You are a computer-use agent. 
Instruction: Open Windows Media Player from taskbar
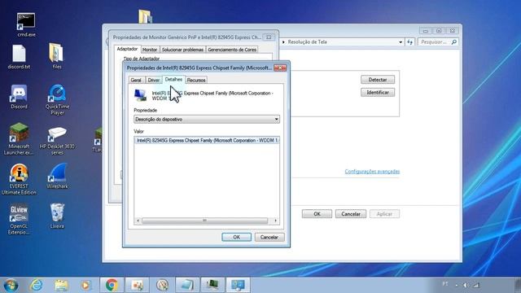pyautogui.click(x=86, y=285)
